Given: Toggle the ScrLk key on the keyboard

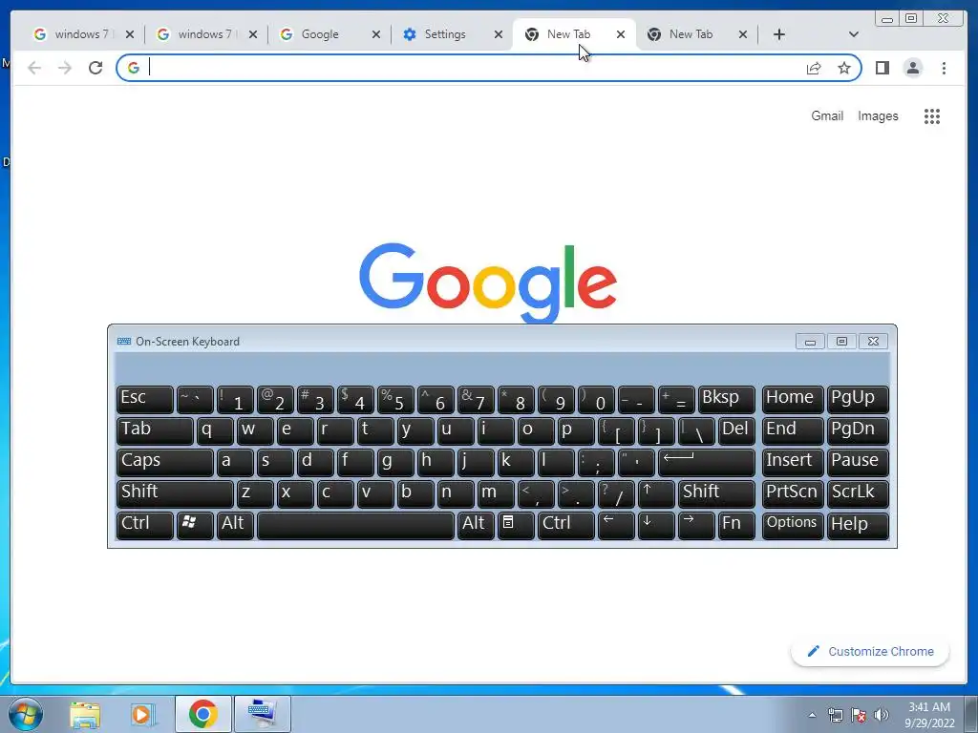Looking at the screenshot, I should click(x=858, y=493).
